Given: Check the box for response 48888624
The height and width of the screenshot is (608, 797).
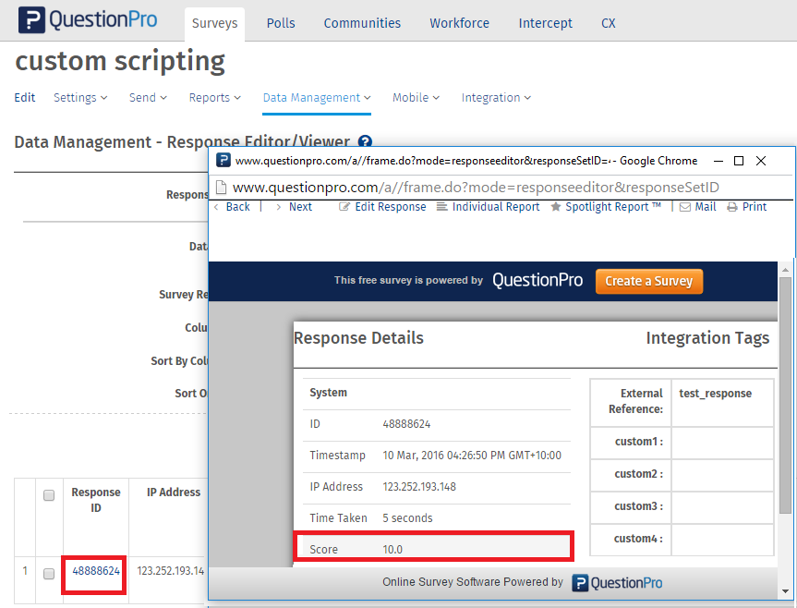Looking at the screenshot, I should point(49,573).
